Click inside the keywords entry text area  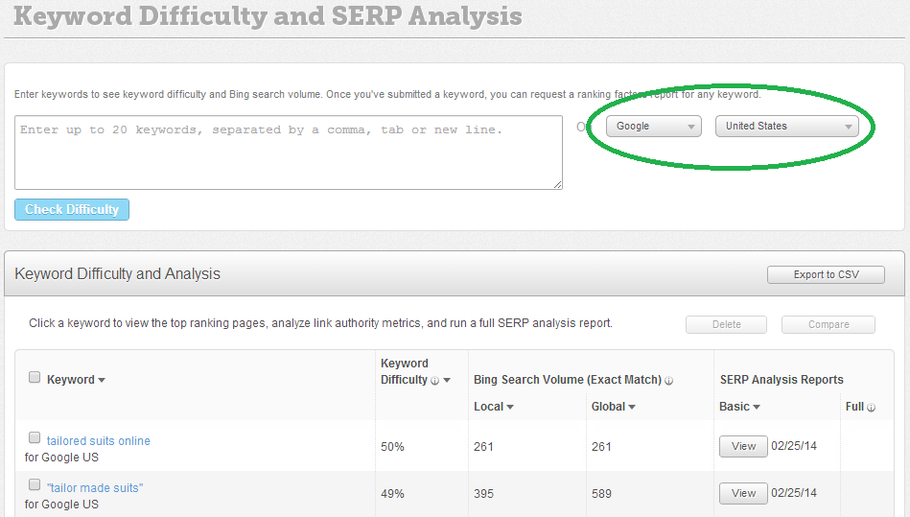(288, 153)
